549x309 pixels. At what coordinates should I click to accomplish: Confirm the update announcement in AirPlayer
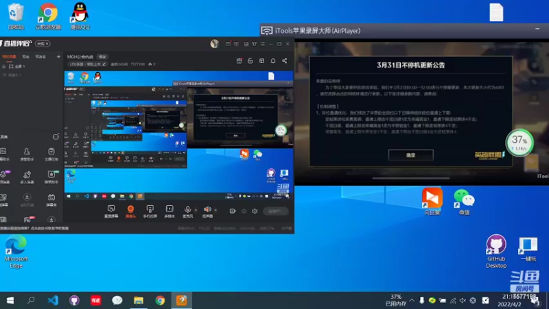410,155
